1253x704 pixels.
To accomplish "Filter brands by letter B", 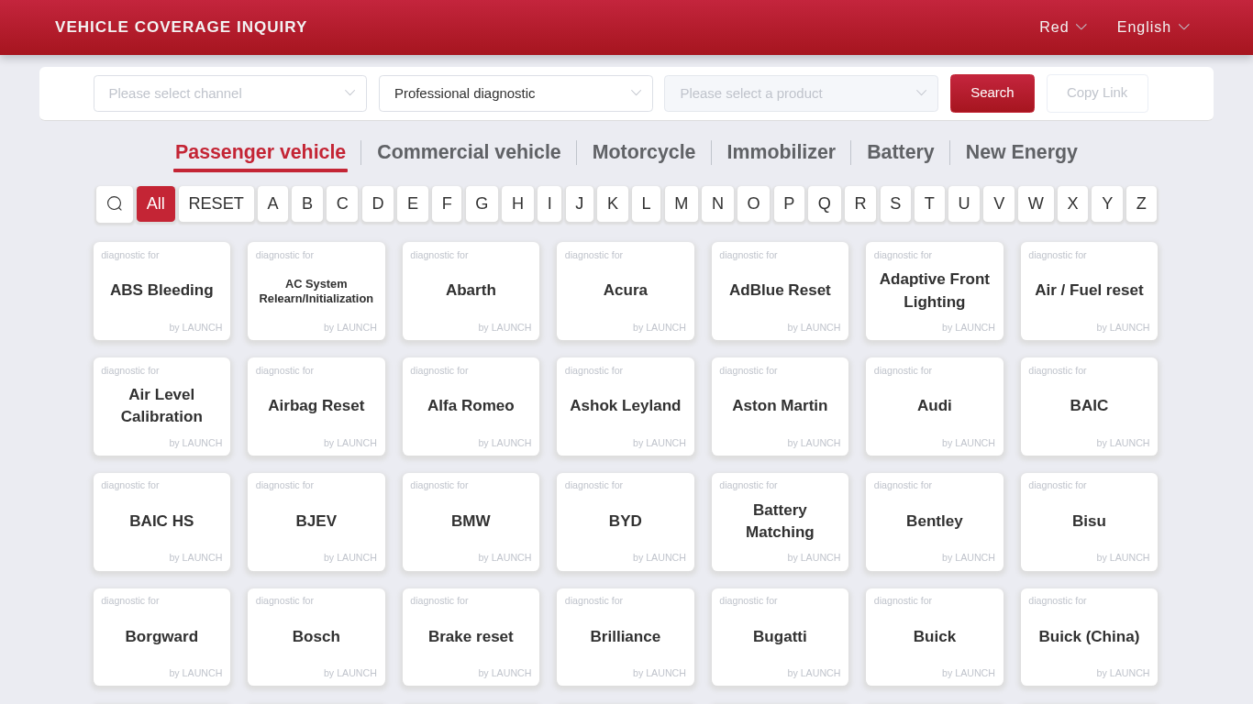I will click(307, 203).
